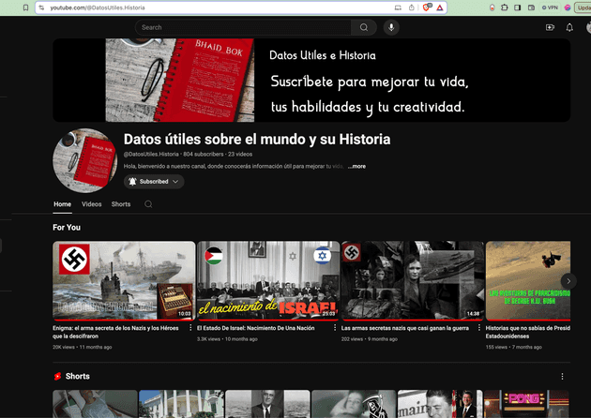Viewport: 591px width, 418px height.
Task: Click the channel name heading
Action: tap(257, 140)
